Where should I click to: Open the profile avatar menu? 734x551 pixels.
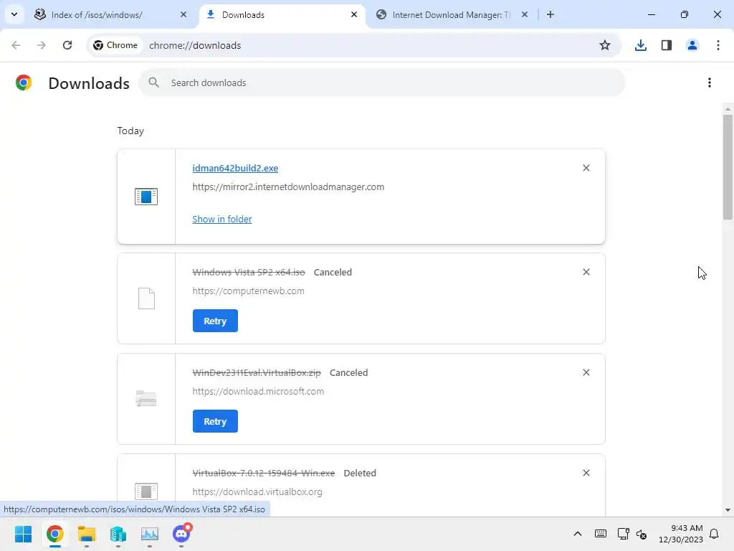[692, 45]
